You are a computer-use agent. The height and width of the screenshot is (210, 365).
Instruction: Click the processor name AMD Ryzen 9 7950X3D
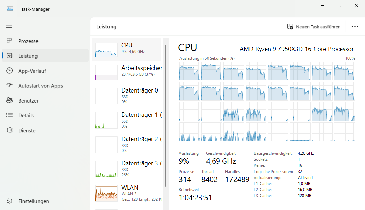297,49
